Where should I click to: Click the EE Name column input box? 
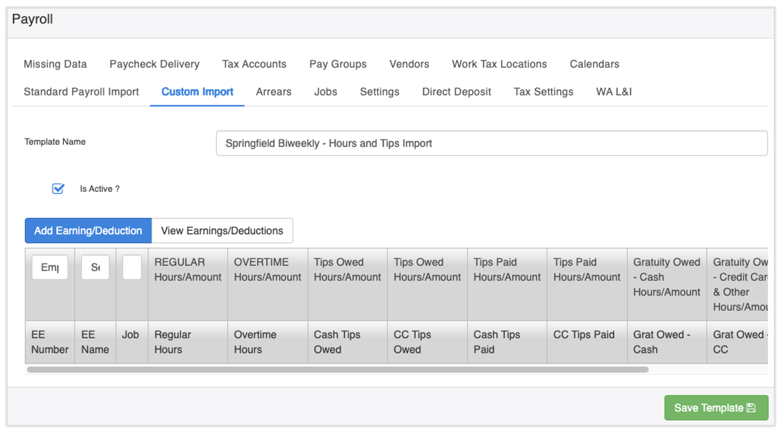[x=95, y=267]
